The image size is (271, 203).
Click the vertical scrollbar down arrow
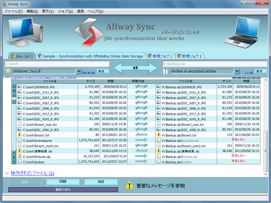click(x=266, y=174)
